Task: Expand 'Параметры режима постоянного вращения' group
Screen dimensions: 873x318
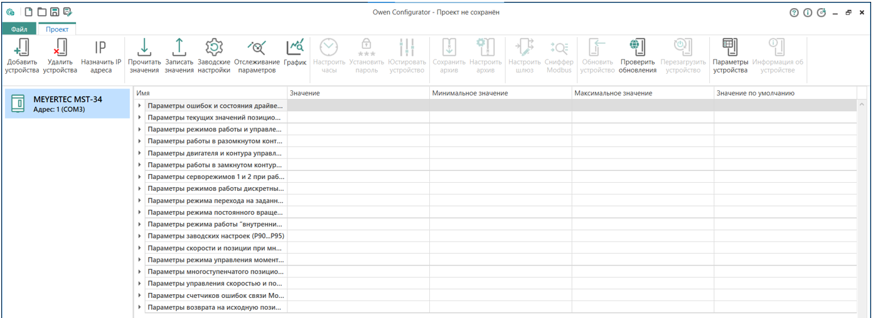Action: [139, 212]
